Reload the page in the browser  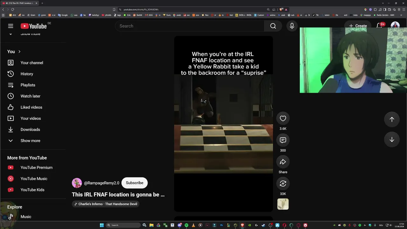(x=13, y=10)
